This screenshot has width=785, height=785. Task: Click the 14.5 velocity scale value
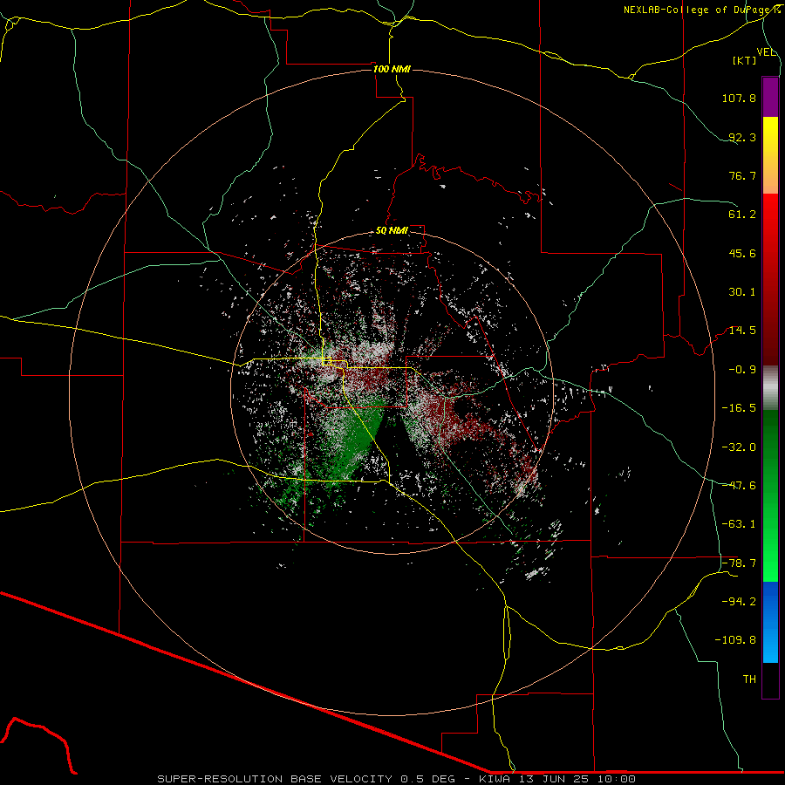(x=742, y=331)
